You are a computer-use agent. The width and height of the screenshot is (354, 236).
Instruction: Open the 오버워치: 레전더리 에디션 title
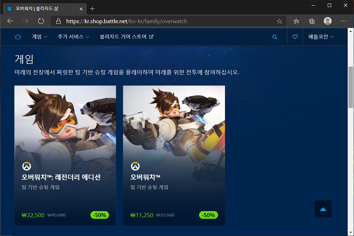(61, 177)
